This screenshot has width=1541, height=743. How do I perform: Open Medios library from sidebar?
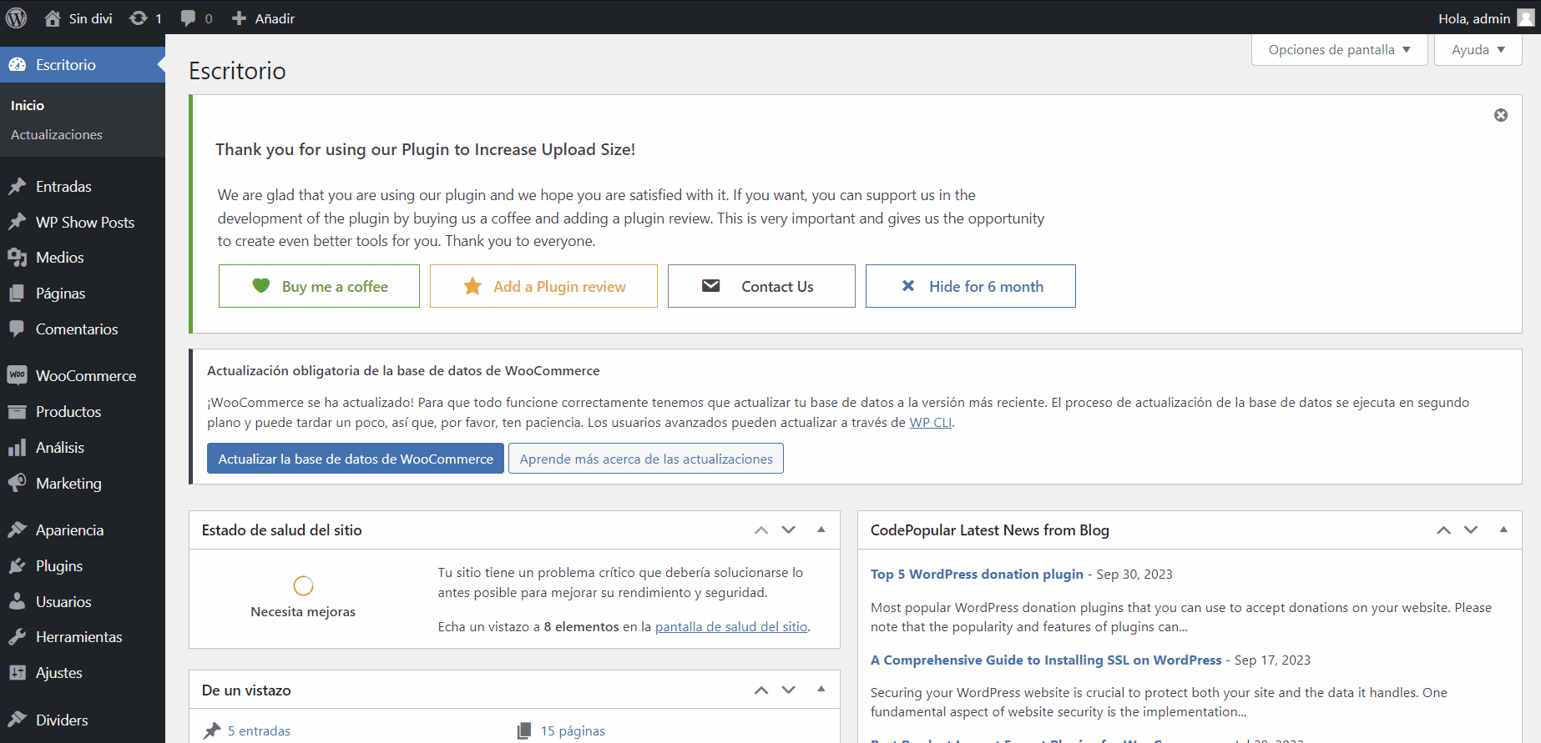click(59, 258)
